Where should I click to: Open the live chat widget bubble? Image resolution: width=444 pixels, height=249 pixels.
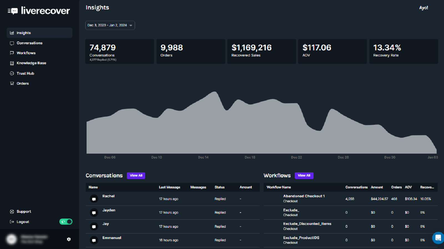[x=438, y=238]
